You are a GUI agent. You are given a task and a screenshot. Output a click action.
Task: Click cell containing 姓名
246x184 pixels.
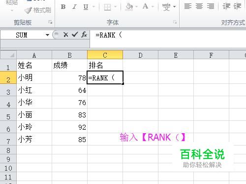(34, 65)
